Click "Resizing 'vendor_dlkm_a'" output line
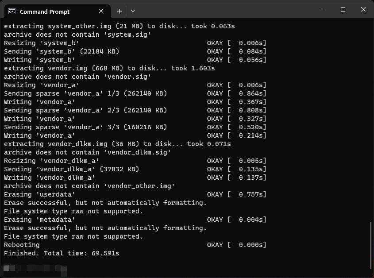374x278 pixels. pos(135,161)
